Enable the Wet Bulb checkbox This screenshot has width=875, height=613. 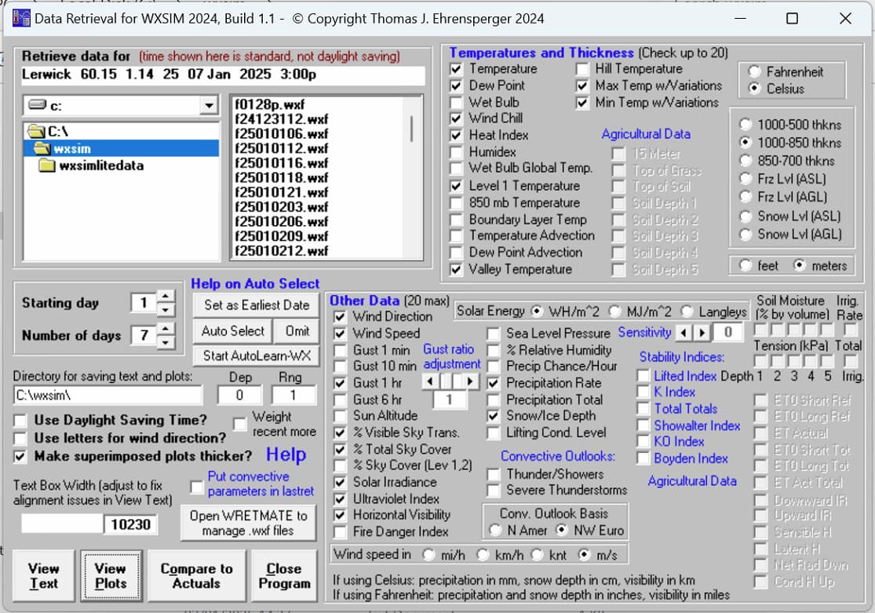[x=457, y=102]
